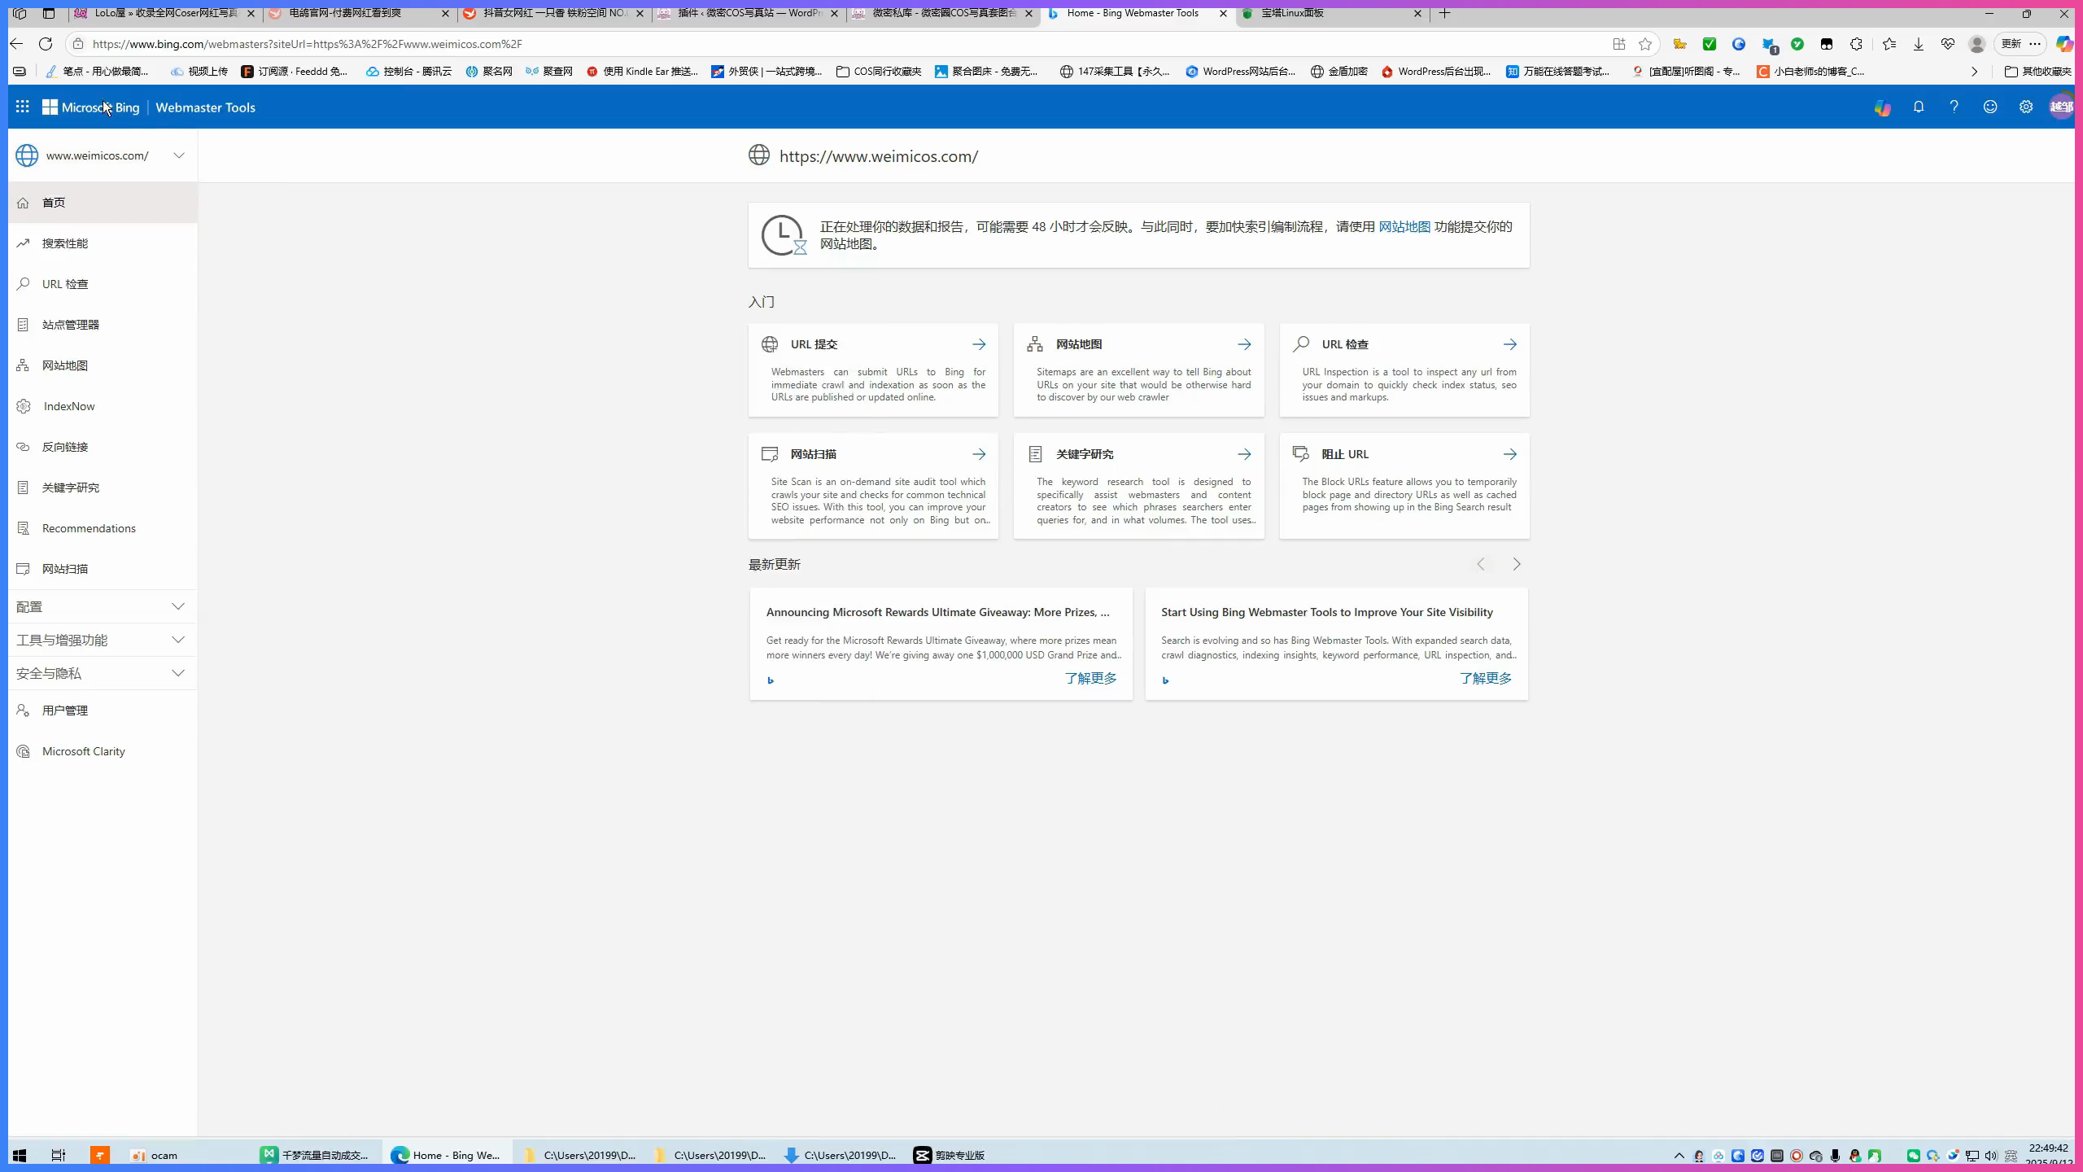Open Microsoft Clarity in the sidebar

(x=103, y=751)
